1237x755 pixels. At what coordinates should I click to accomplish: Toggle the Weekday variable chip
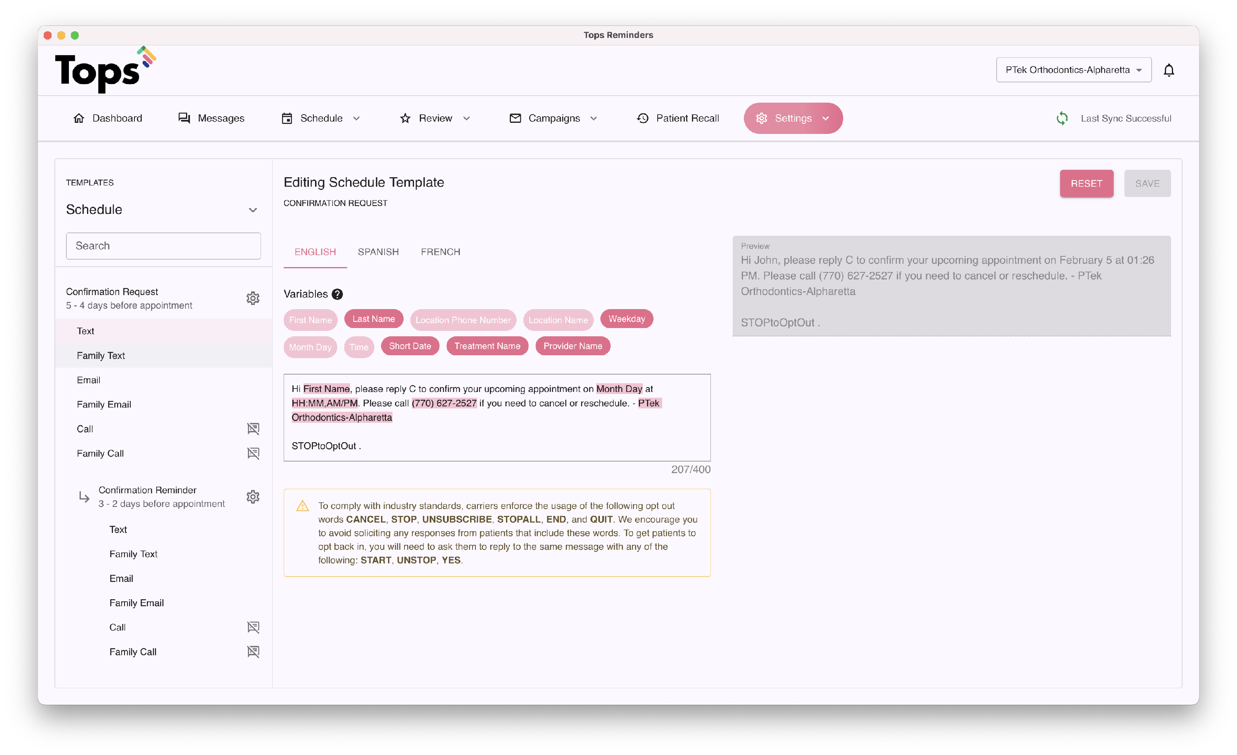626,319
